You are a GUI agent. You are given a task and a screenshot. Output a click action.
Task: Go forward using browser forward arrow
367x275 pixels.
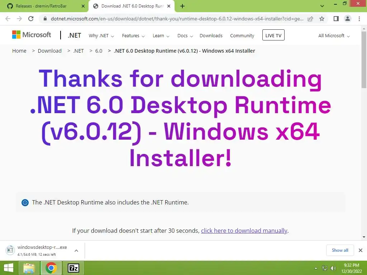(19, 19)
